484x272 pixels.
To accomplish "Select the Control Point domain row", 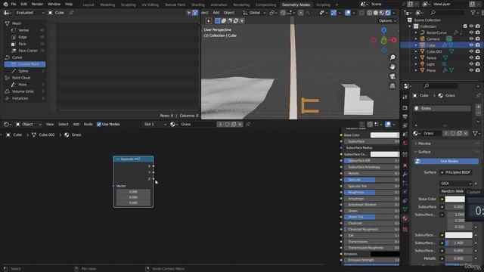I will (25, 64).
